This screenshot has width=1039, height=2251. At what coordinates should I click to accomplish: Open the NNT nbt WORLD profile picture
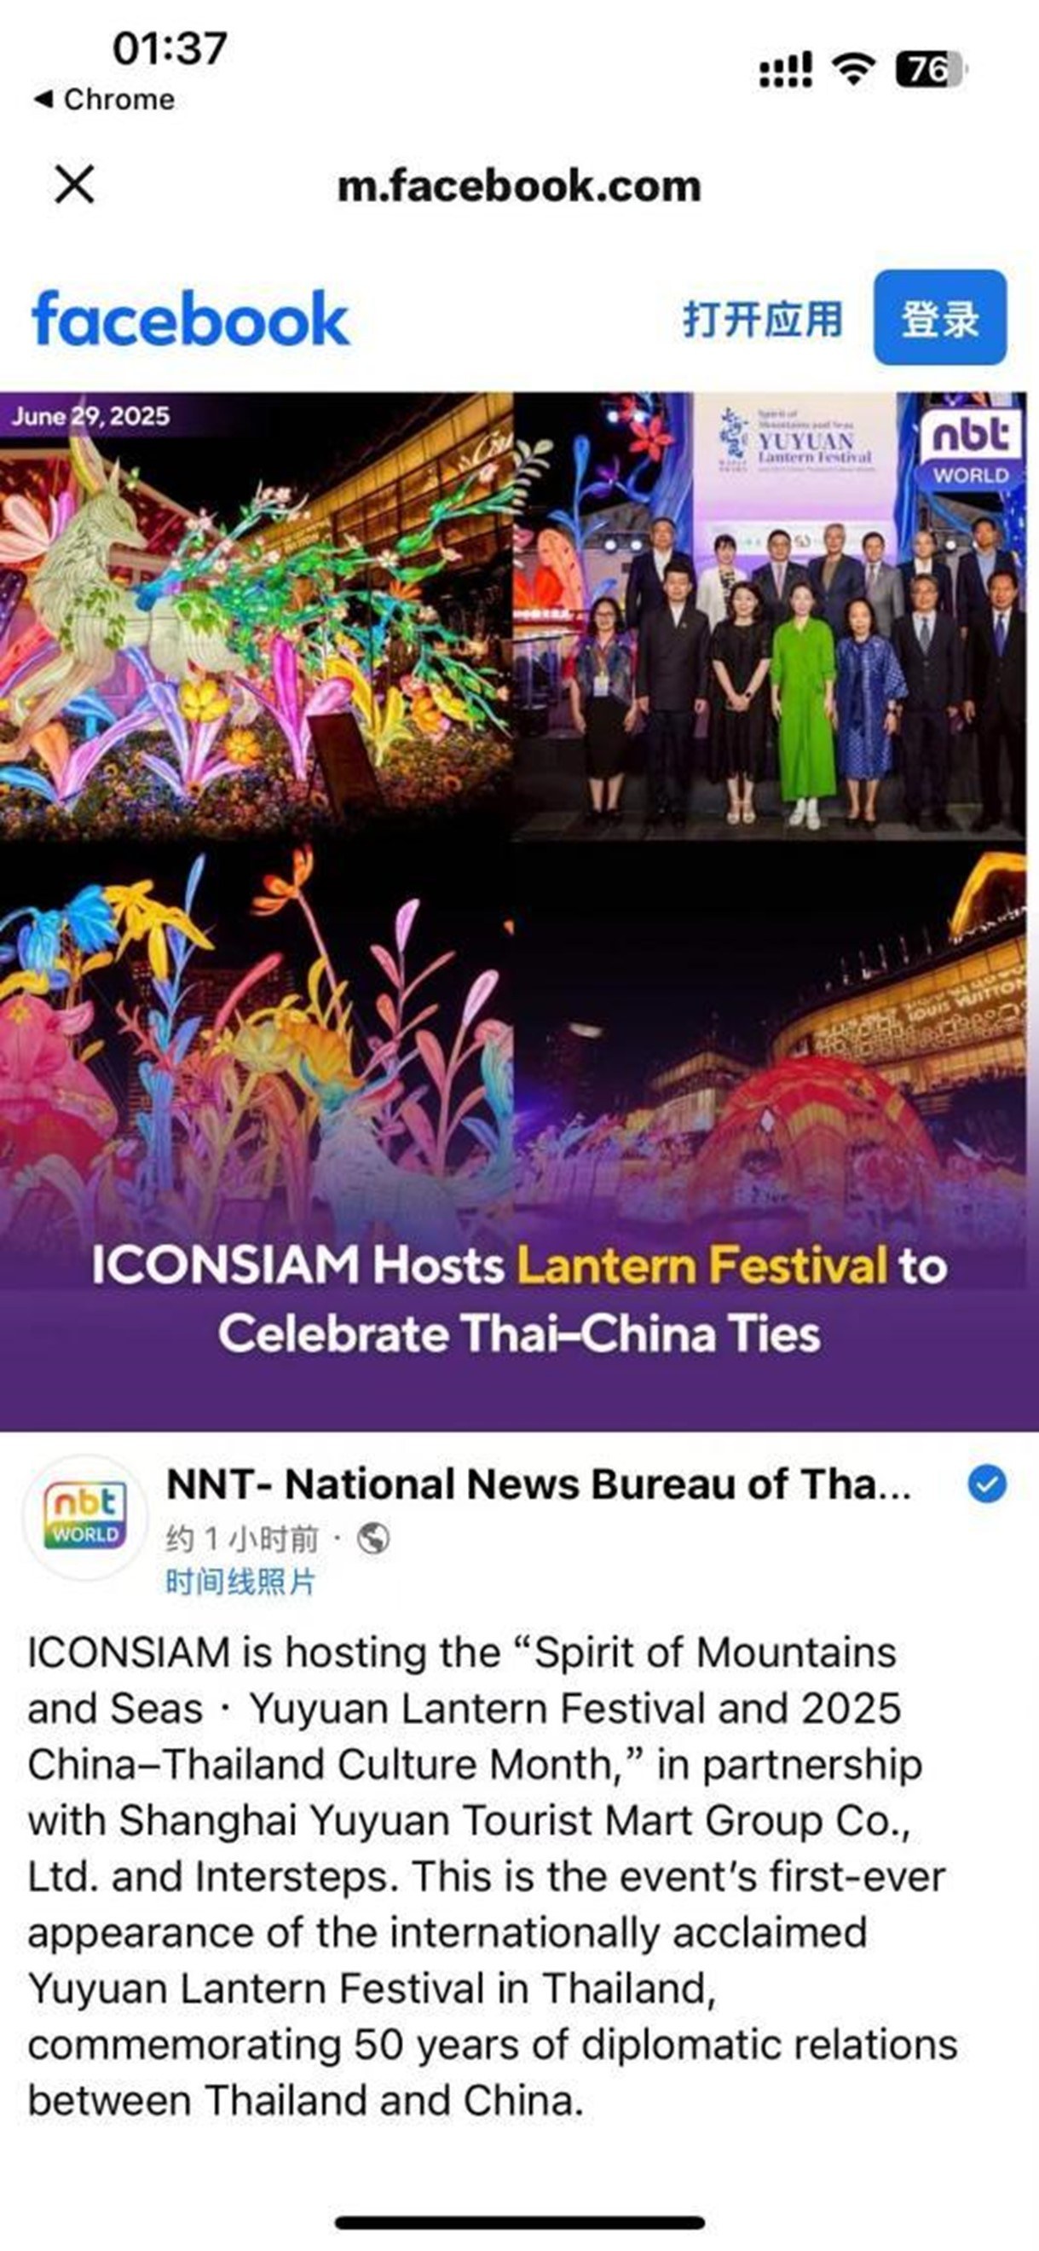pos(85,1517)
